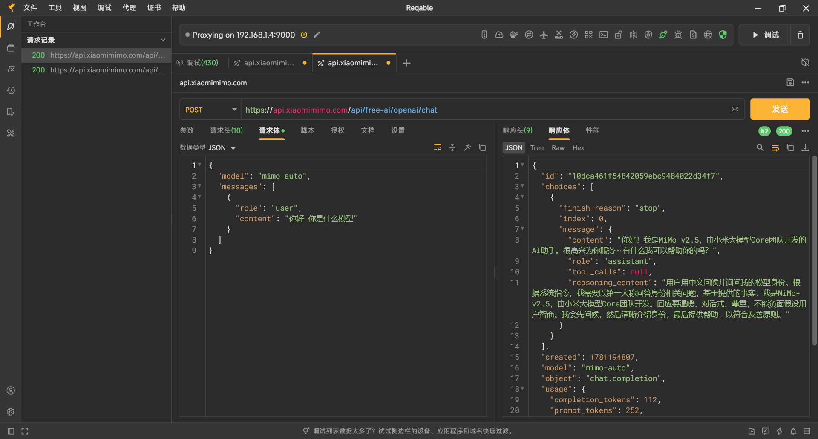Viewport: 818px width, 439px height.
Task: Switch to the 请求头(10) tab
Action: [226, 130]
